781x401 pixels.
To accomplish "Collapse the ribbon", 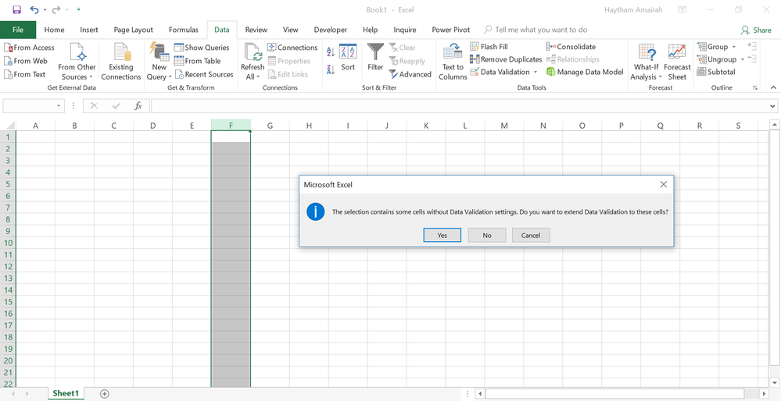I will pos(773,87).
